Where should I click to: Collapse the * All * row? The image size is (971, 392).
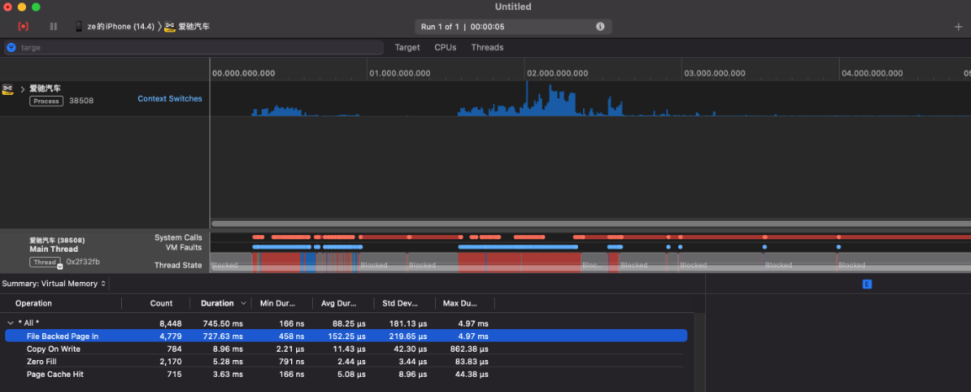click(10, 323)
